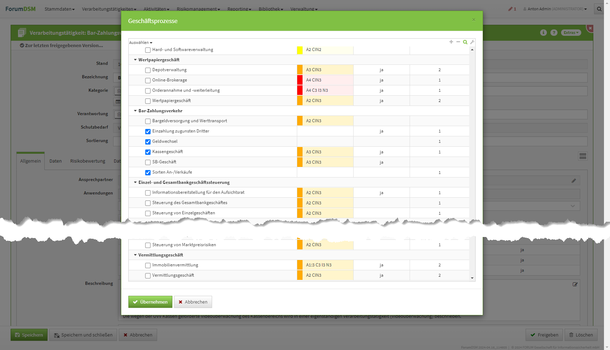Open the Stammdaten menu

pyautogui.click(x=59, y=9)
